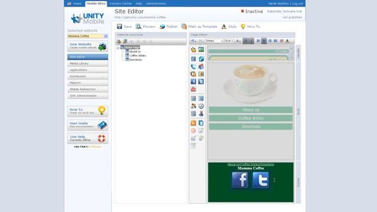Open the Selected website dropdown

pos(105,36)
